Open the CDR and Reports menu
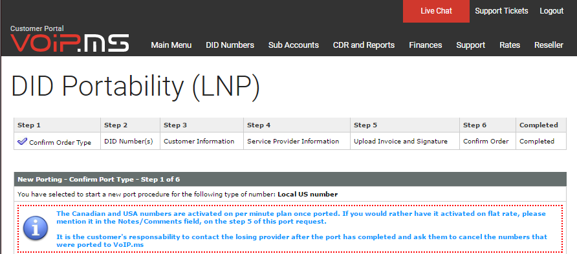577x254 pixels. point(364,45)
